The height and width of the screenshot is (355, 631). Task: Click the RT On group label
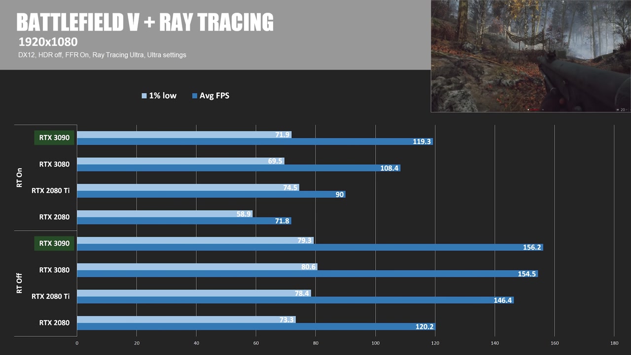pos(20,178)
